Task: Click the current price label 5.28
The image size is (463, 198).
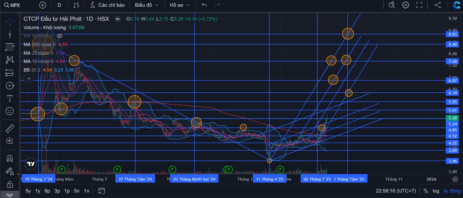Action: pos(453,118)
